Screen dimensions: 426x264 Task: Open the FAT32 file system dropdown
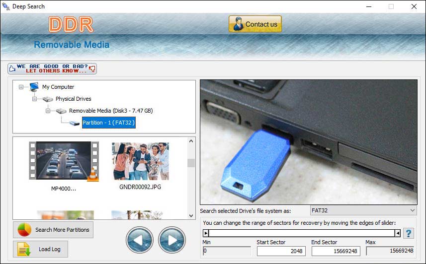pyautogui.click(x=363, y=210)
